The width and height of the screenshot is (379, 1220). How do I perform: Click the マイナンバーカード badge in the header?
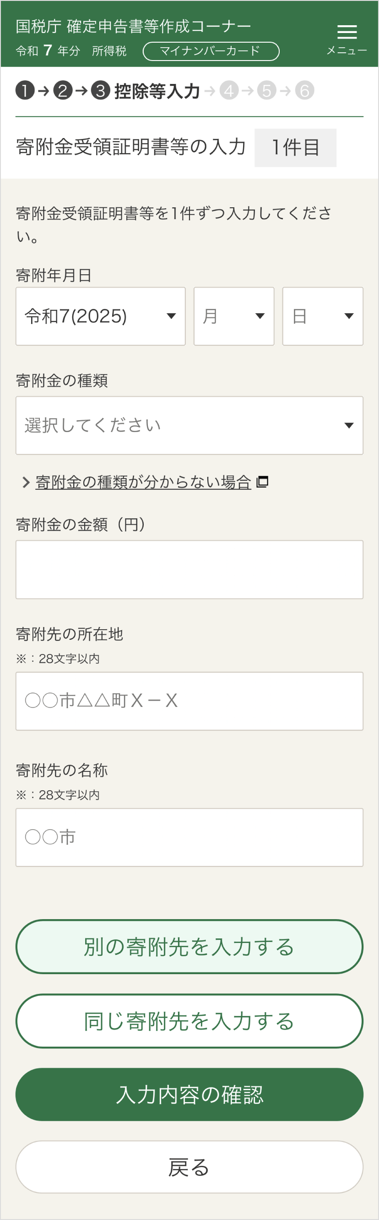[x=211, y=50]
